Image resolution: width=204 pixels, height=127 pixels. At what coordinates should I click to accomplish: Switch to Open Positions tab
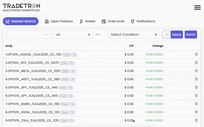(x=59, y=21)
